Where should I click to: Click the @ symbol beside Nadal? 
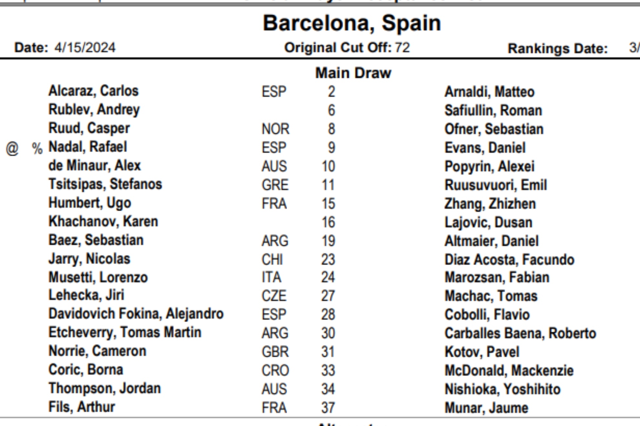12,148
